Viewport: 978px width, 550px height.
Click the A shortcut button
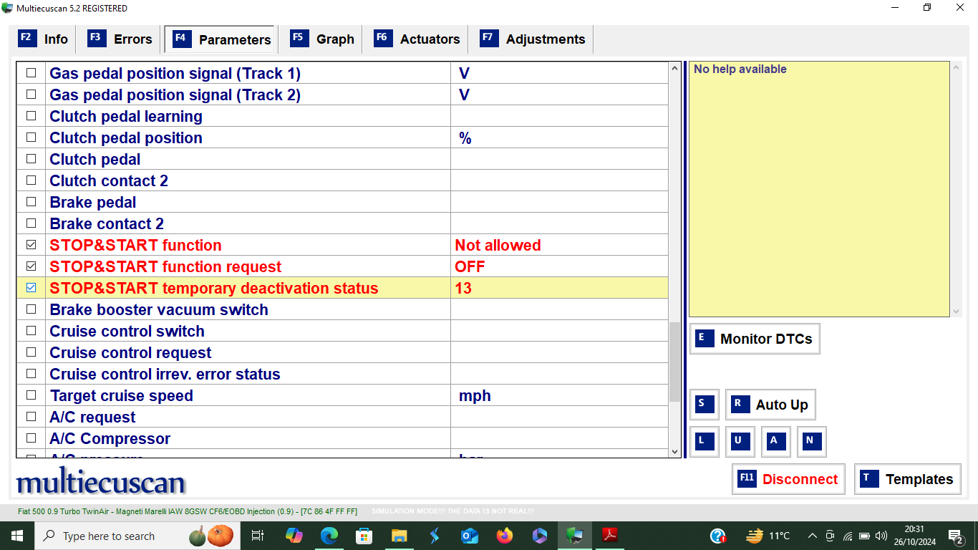click(776, 442)
